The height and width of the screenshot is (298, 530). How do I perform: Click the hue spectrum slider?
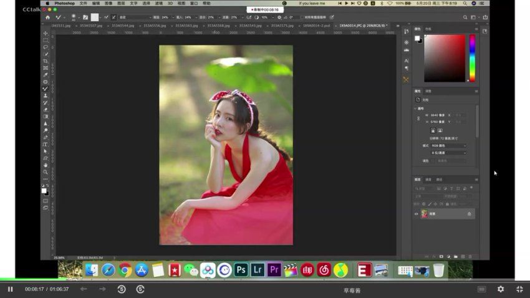pyautogui.click(x=472, y=58)
